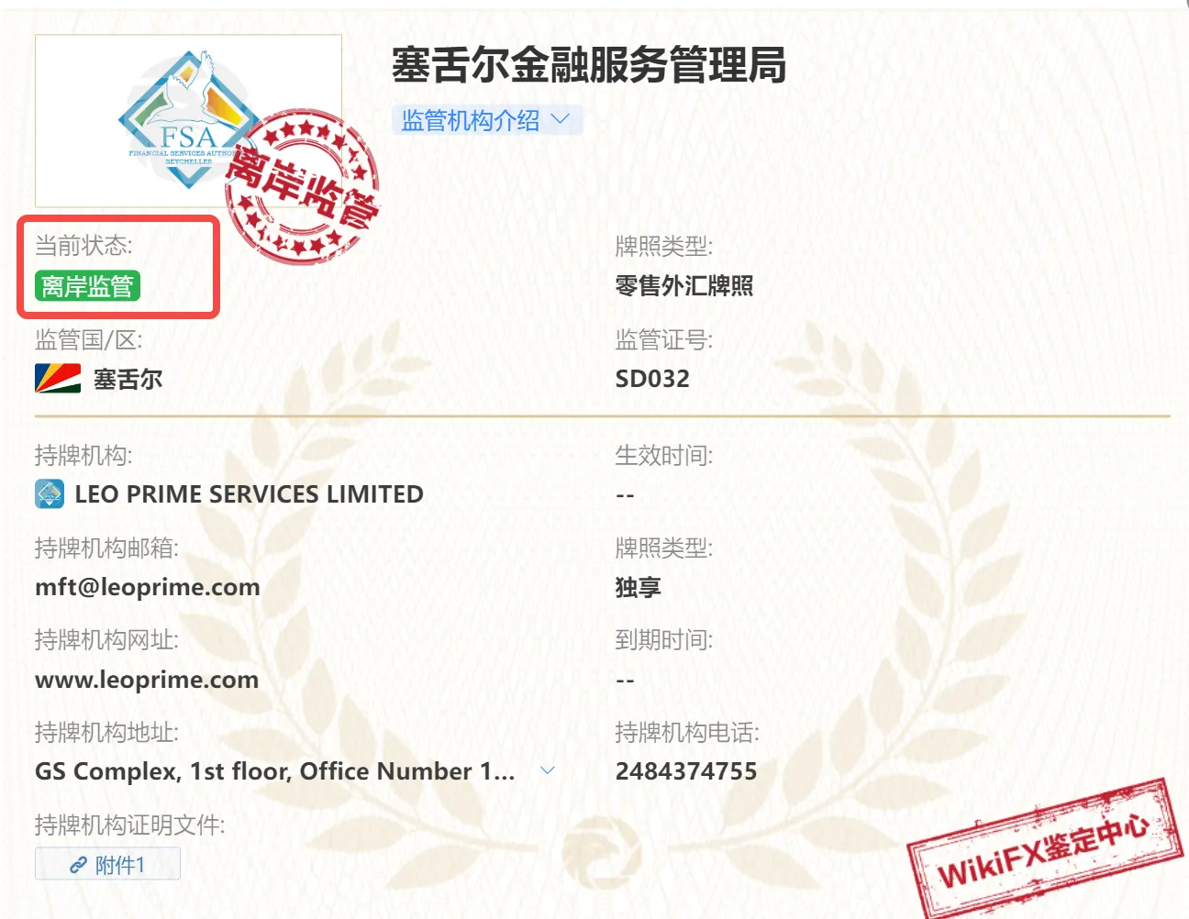Click the 监管国/区 label
The image size is (1189, 919).
pos(88,340)
